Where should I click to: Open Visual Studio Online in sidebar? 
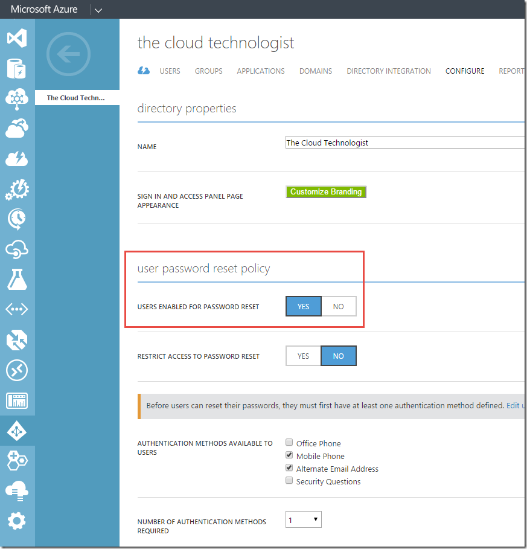pyautogui.click(x=17, y=38)
